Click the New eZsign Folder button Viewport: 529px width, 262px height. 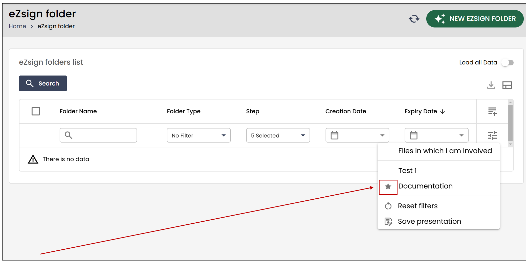[x=475, y=19]
